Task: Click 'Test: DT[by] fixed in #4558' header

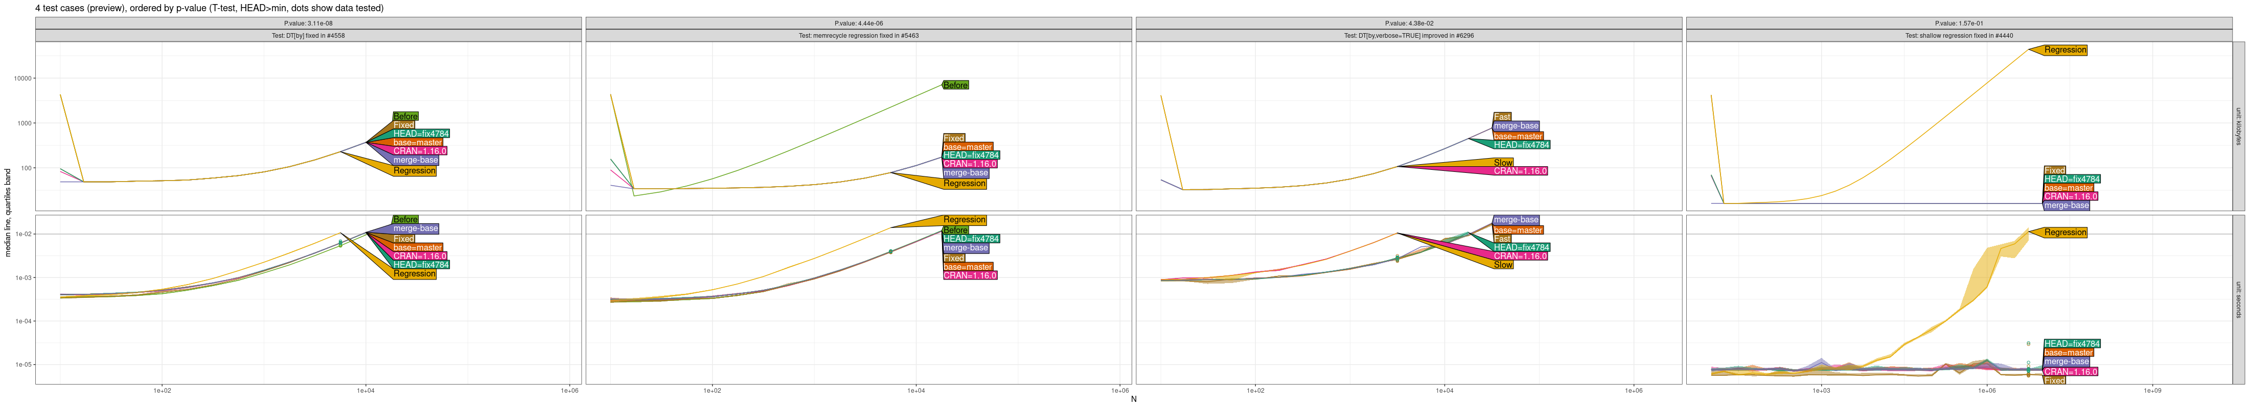Action: point(308,36)
